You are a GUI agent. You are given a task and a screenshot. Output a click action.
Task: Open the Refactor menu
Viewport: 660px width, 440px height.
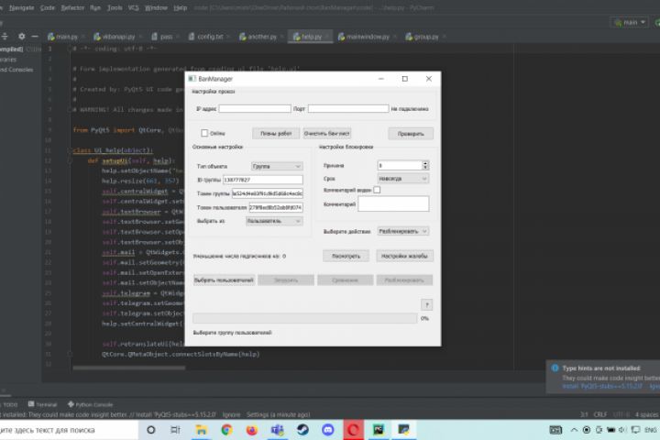click(x=72, y=7)
